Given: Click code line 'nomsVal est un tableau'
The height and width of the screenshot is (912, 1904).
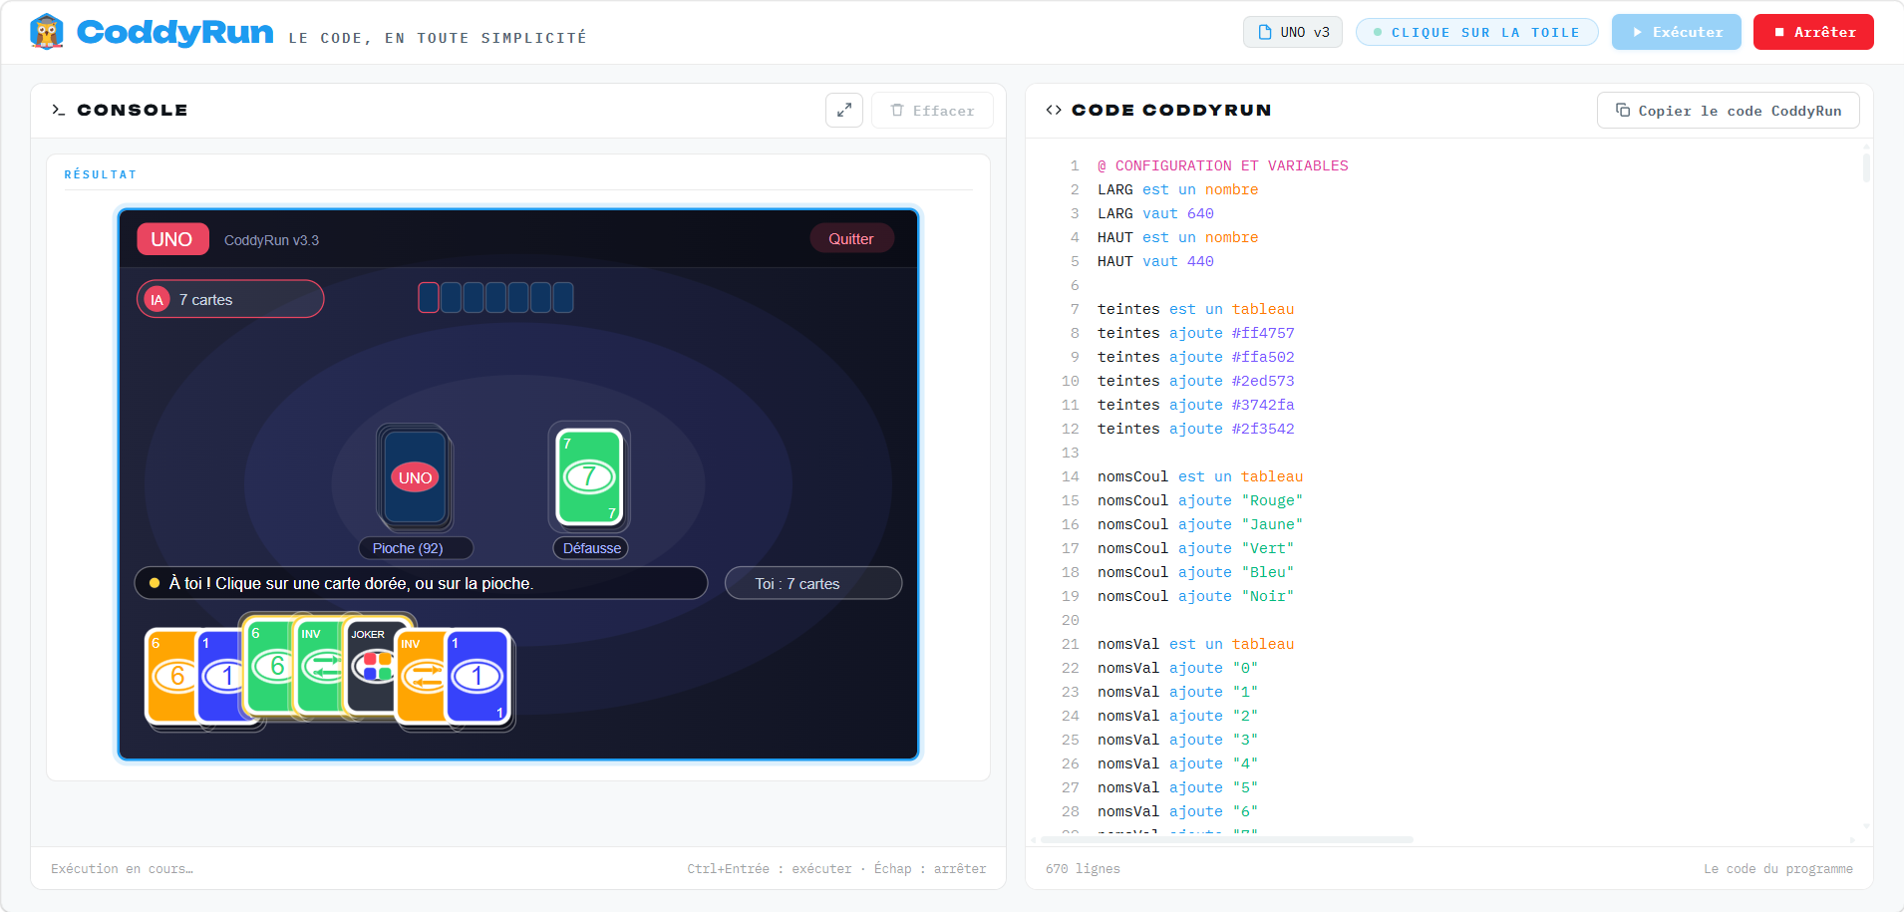Looking at the screenshot, I should pos(1195,644).
